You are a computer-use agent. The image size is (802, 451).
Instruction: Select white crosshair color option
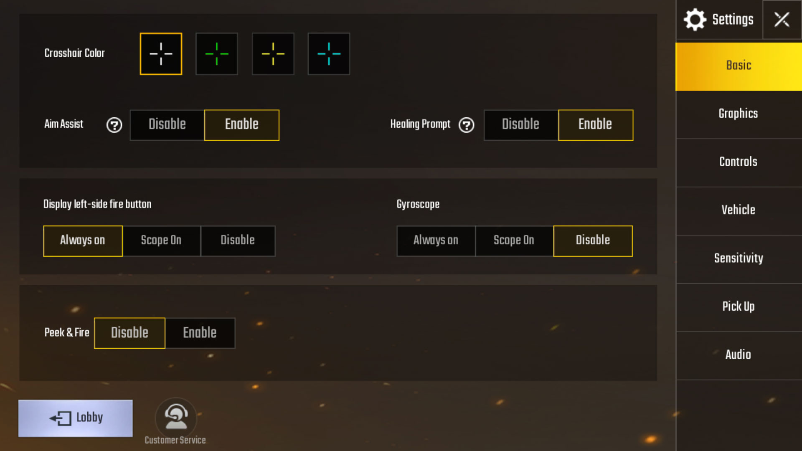(161, 53)
